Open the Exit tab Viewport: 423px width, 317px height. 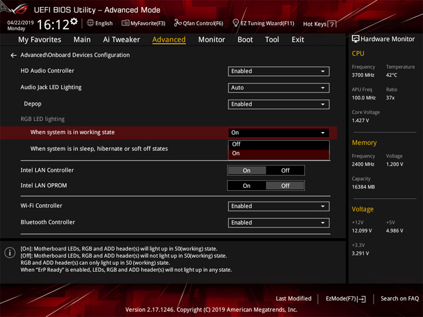click(298, 40)
